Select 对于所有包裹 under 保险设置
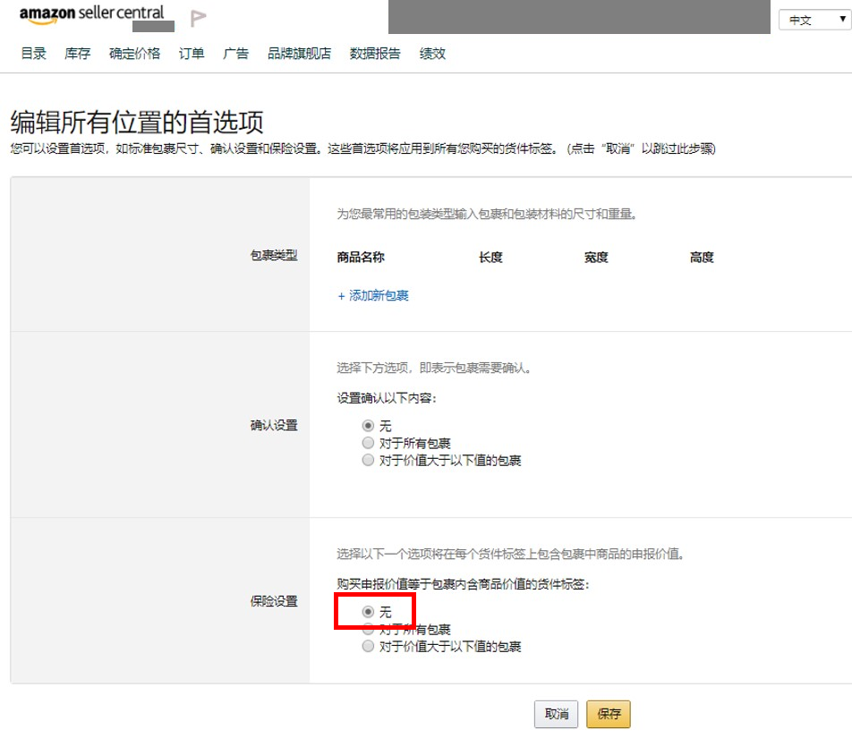 pos(368,629)
